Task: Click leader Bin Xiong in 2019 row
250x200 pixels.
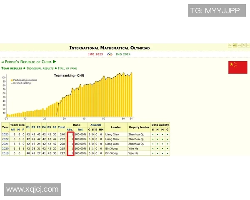Action: pos(111,153)
